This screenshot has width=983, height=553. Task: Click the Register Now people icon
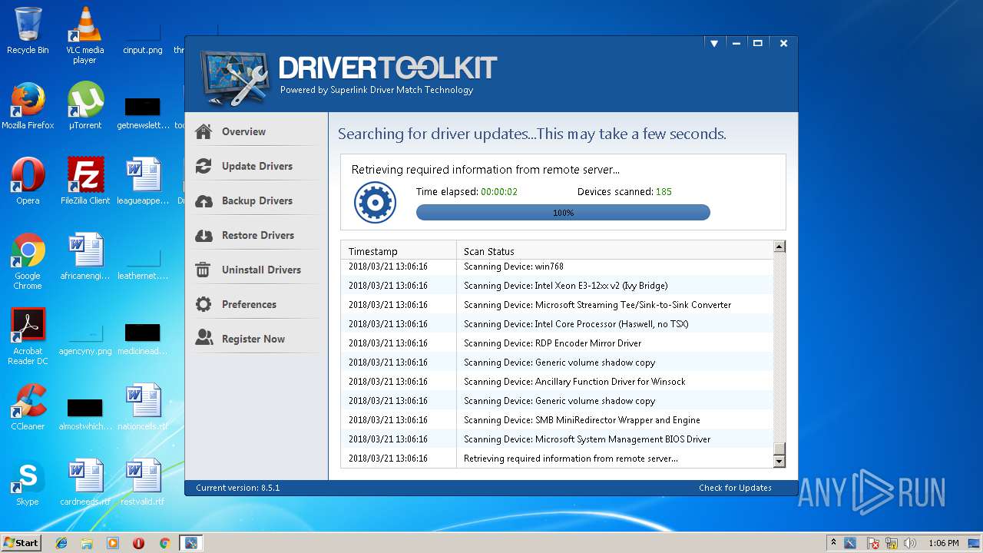(x=204, y=339)
